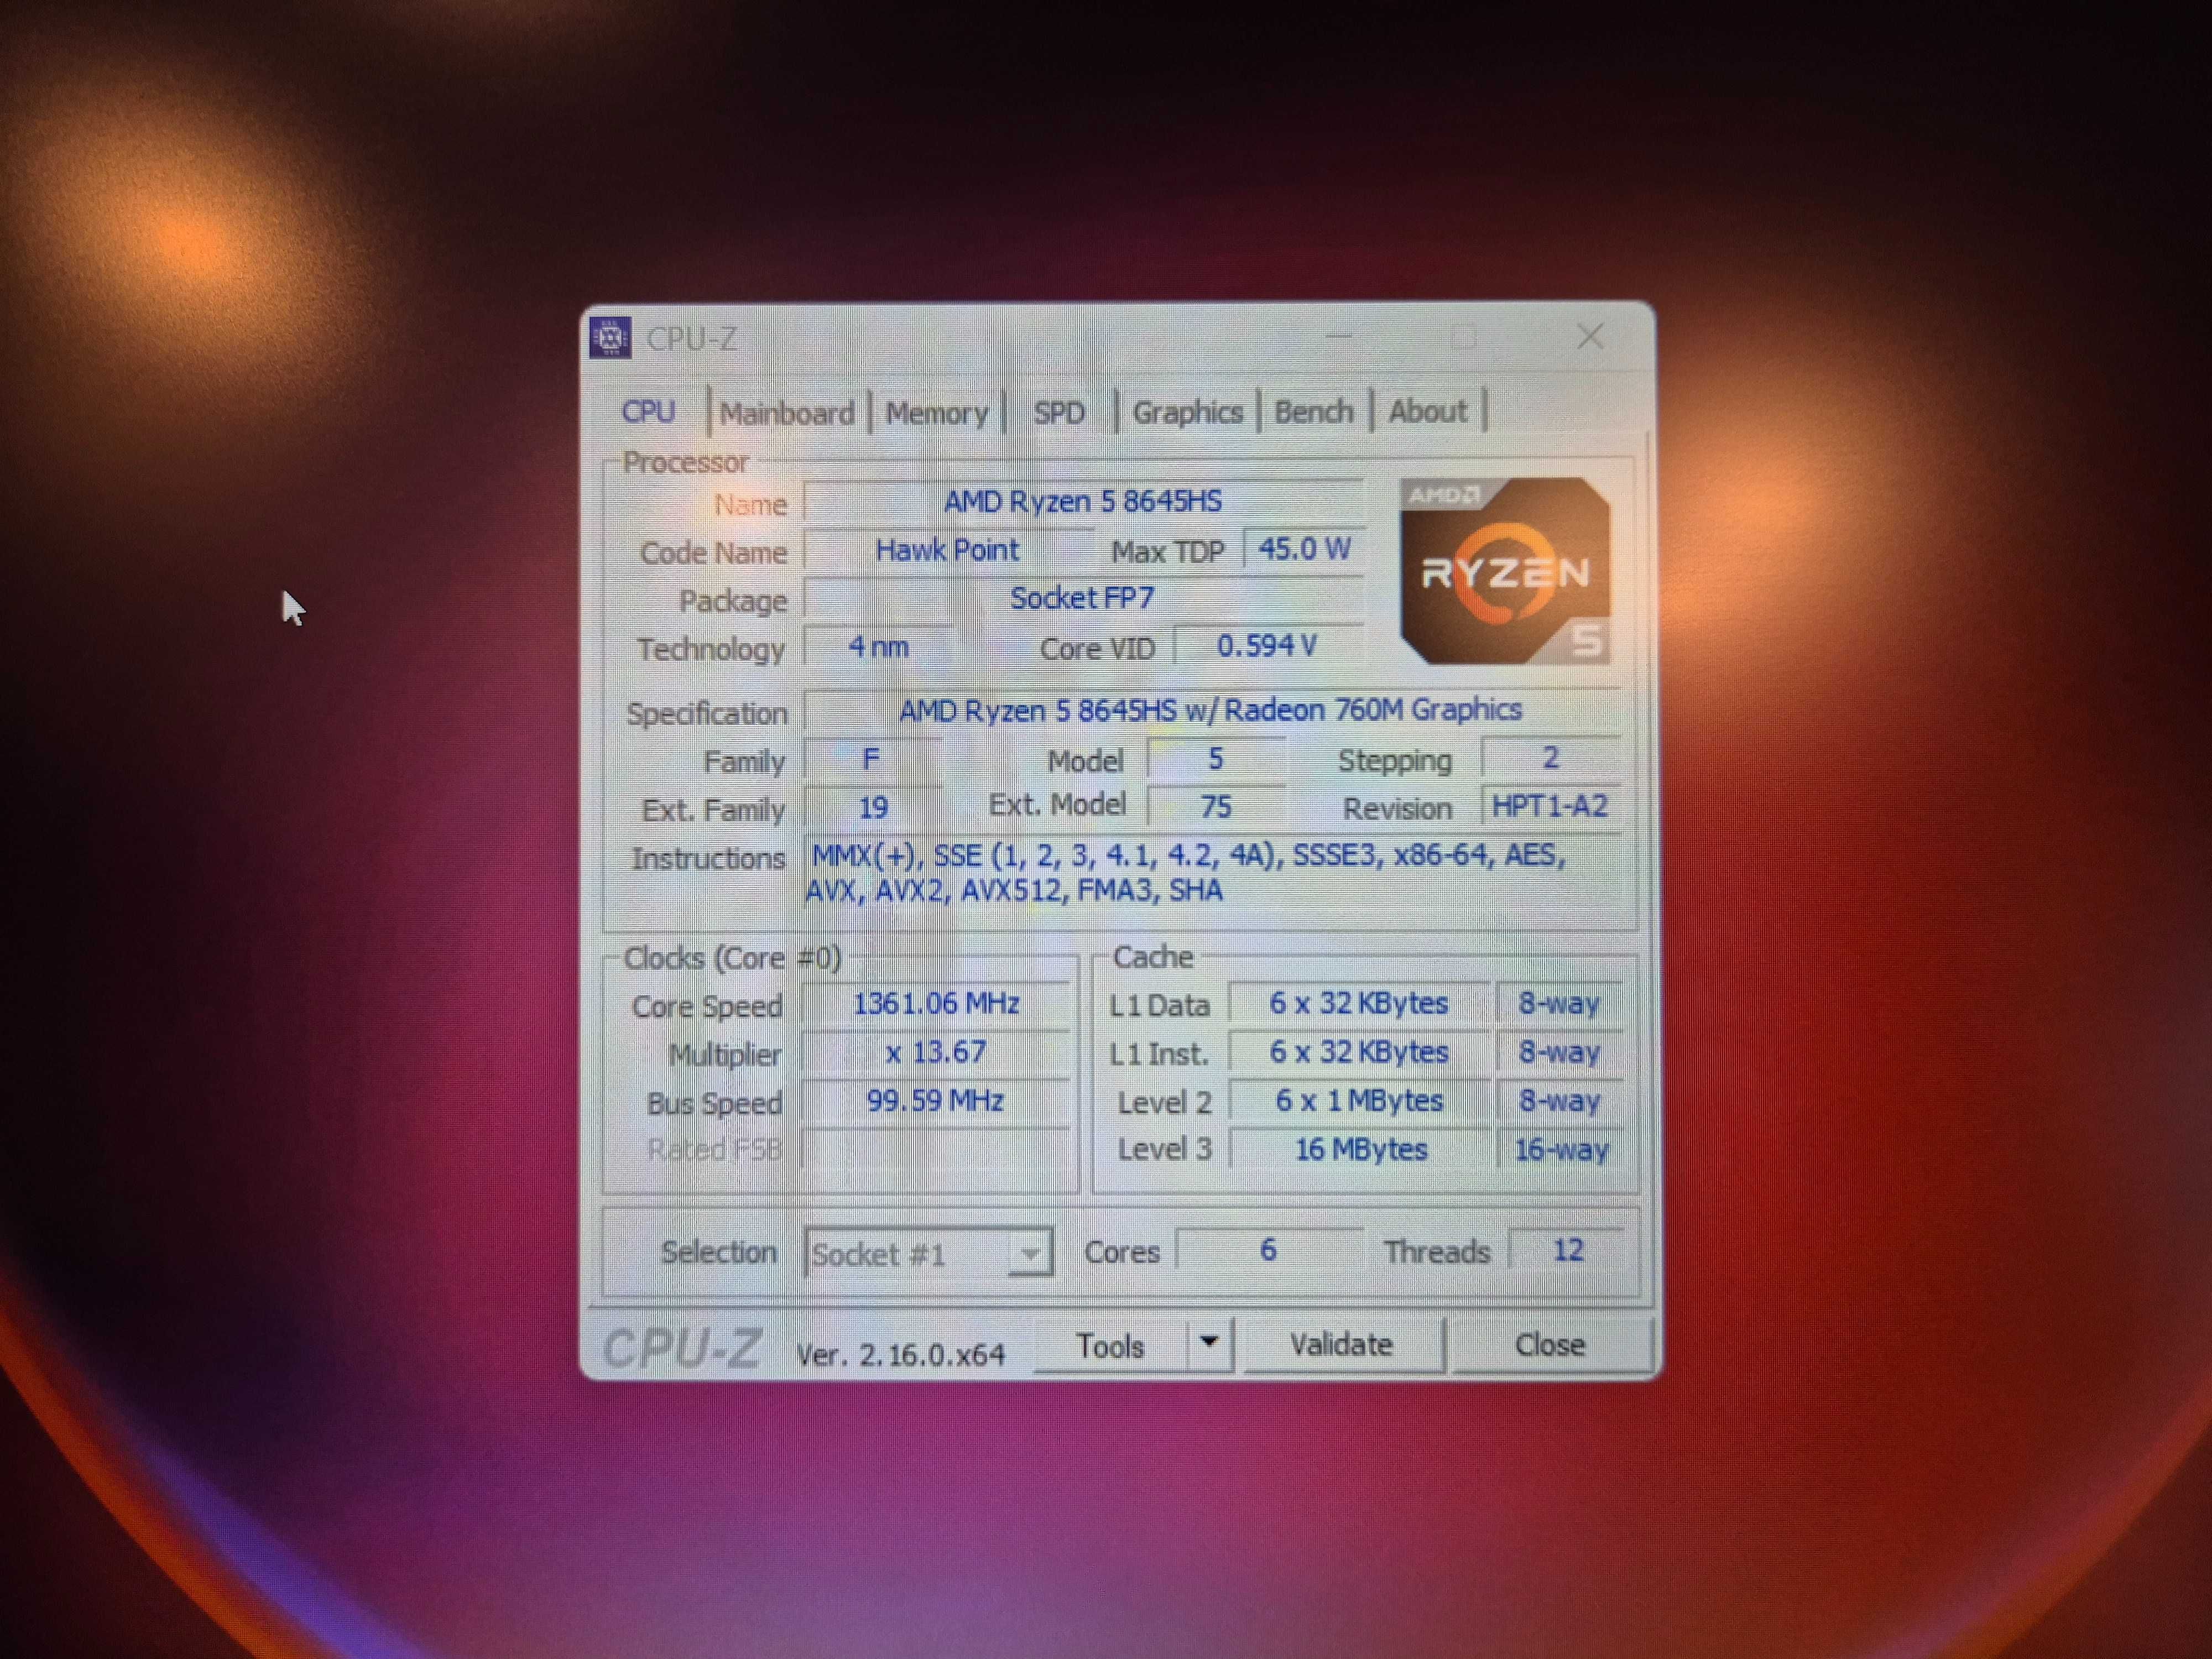2212x1659 pixels.
Task: Click the Threads value 12
Action: click(x=1567, y=1250)
